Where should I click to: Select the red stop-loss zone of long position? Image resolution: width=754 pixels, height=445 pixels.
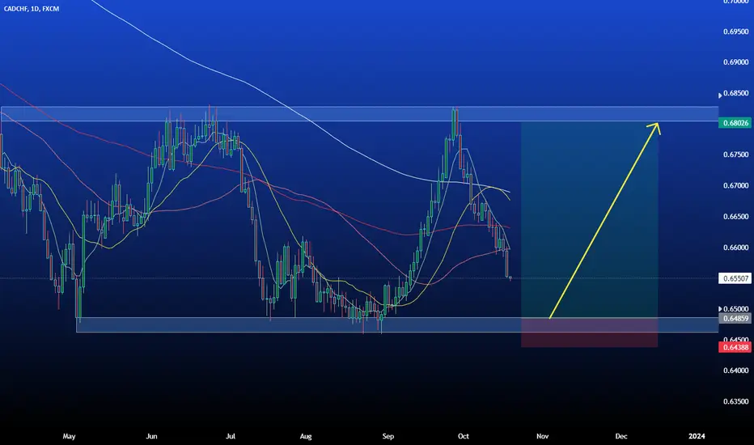tap(590, 333)
